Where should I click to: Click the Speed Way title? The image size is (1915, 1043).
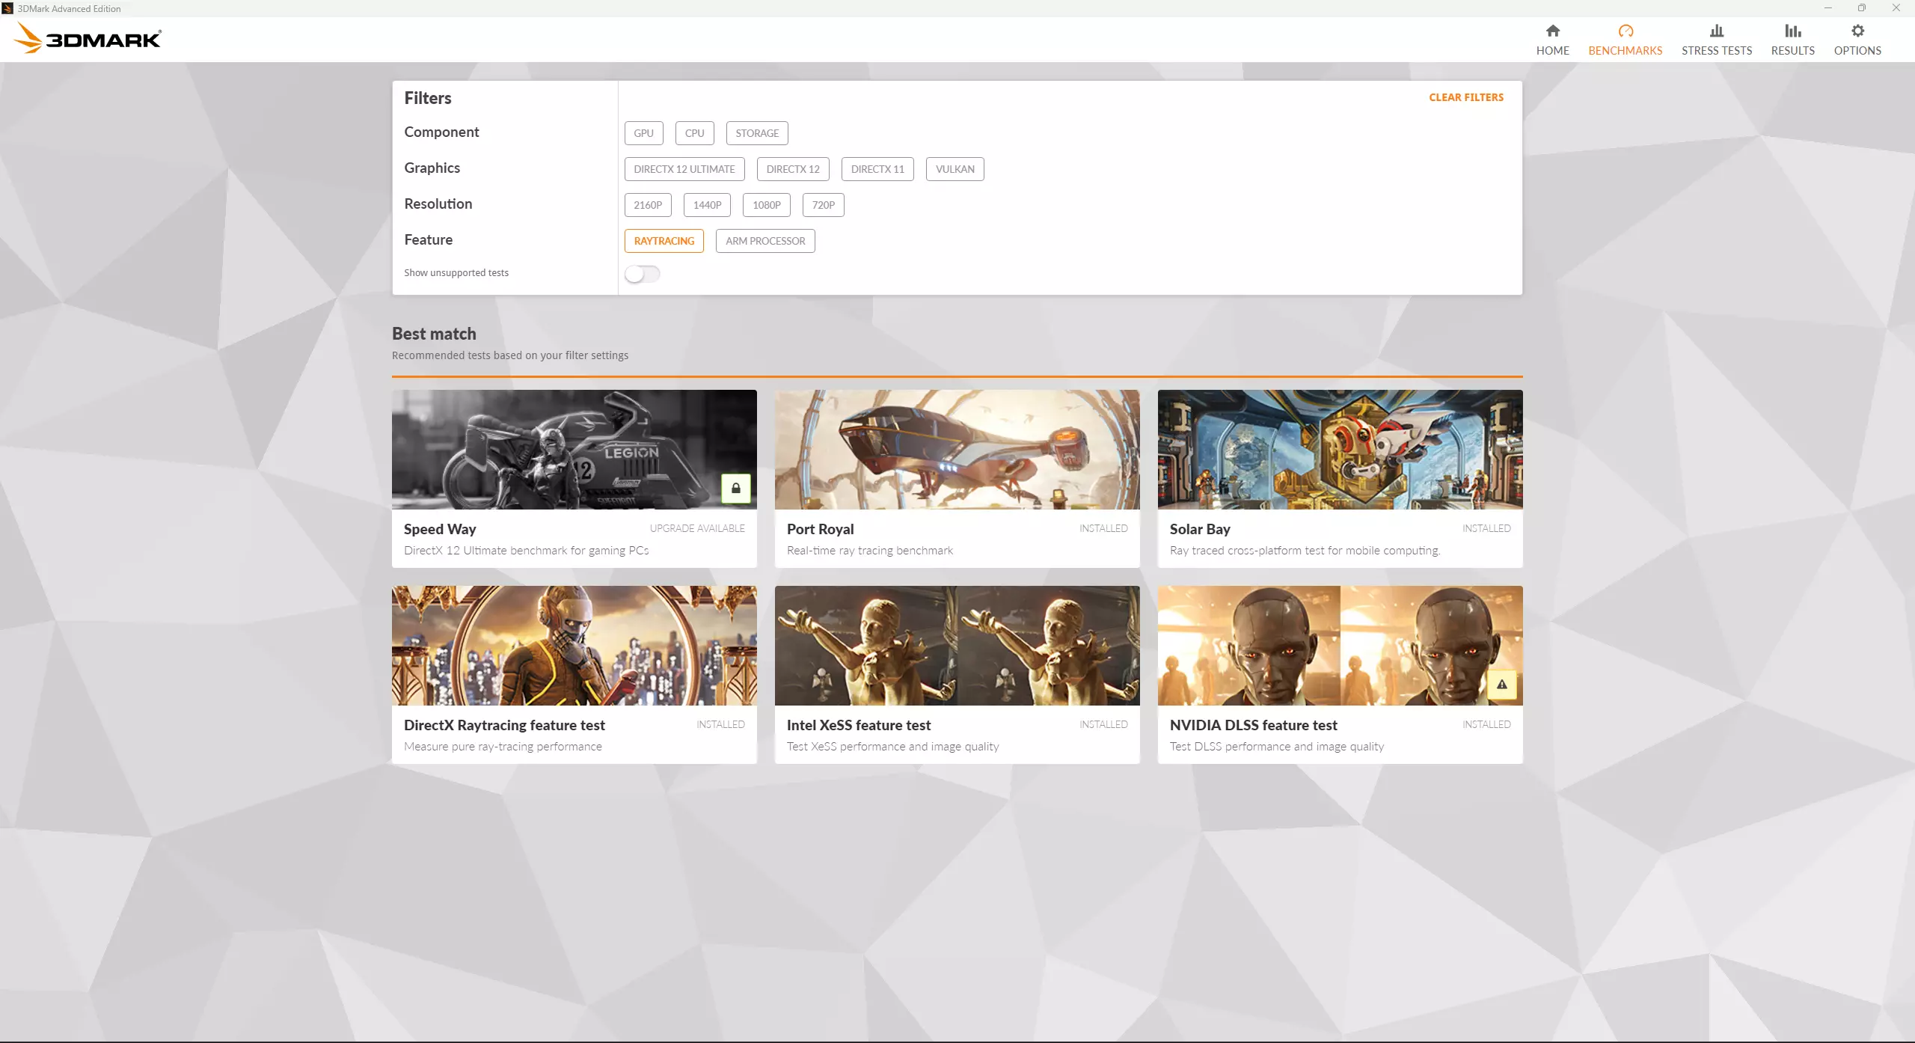[440, 529]
